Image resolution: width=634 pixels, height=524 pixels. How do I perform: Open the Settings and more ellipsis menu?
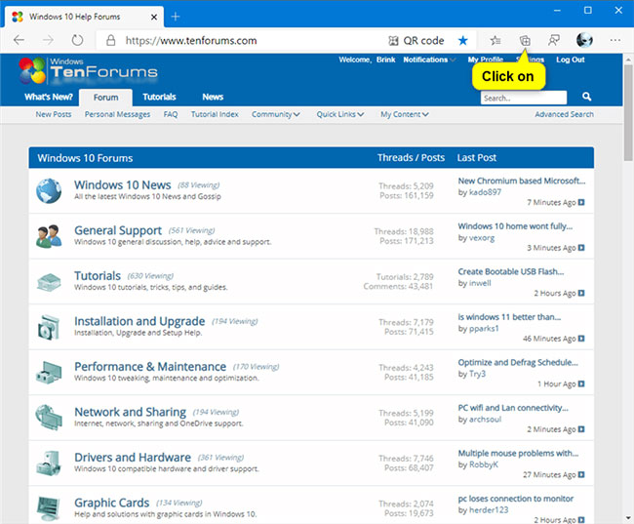[615, 40]
